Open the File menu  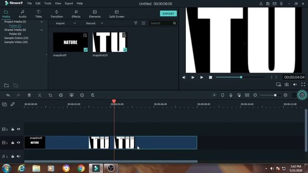[29, 3]
